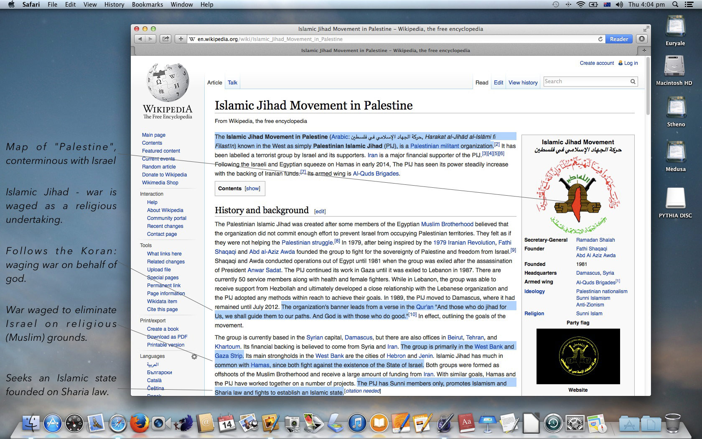The width and height of the screenshot is (702, 439).
Task: Open the History menu
Action: (114, 5)
